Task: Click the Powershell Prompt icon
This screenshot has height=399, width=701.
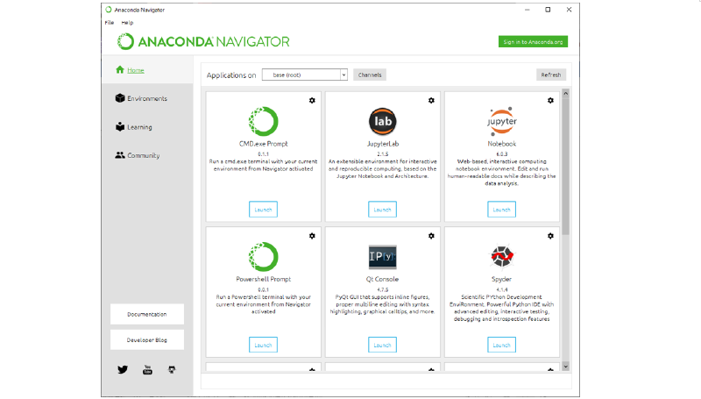Action: pos(263,256)
